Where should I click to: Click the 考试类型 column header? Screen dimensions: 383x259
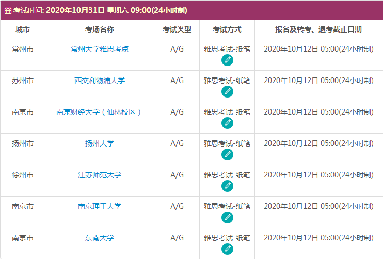click(177, 29)
